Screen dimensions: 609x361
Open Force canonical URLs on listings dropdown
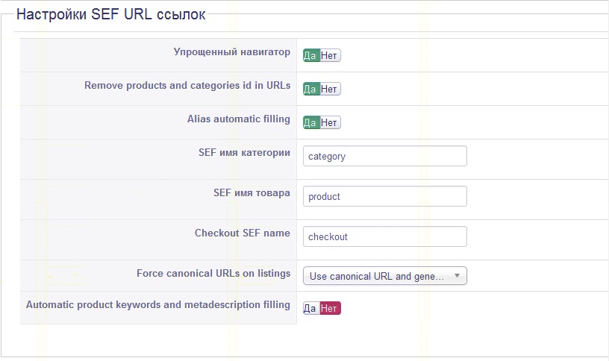(x=377, y=276)
